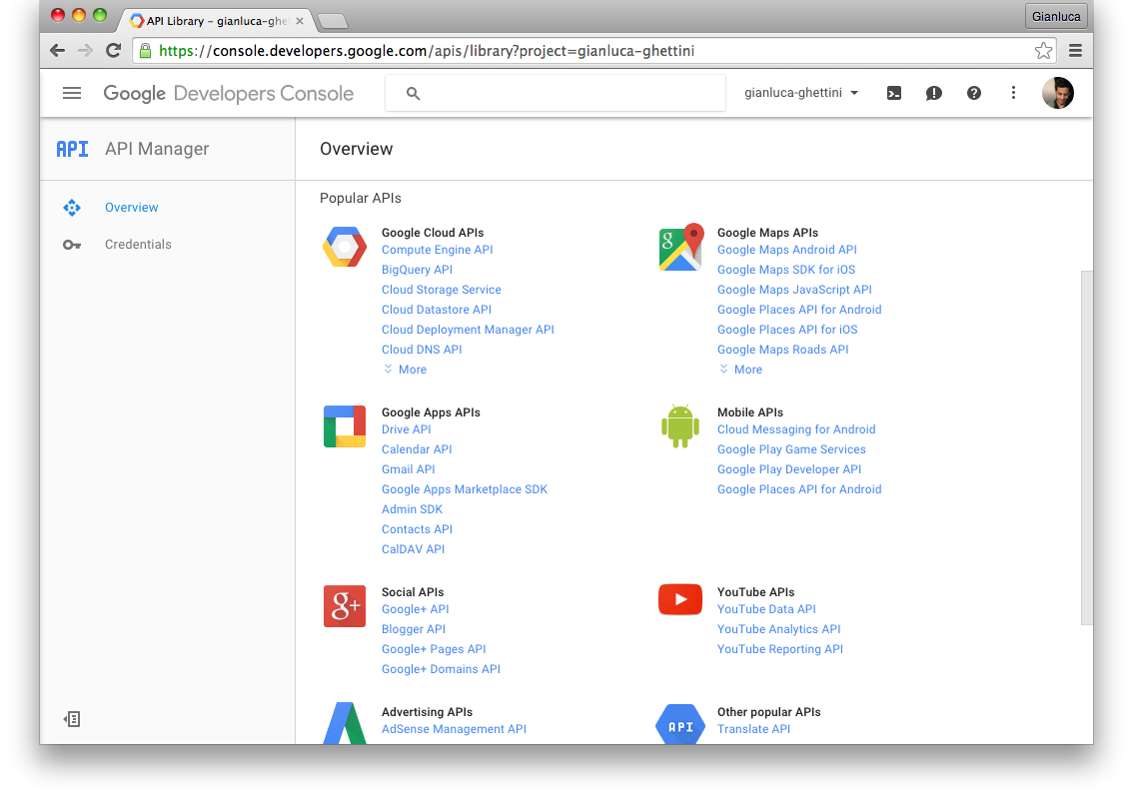1133x799 pixels.
Task: Open Translate API link
Action: [753, 729]
